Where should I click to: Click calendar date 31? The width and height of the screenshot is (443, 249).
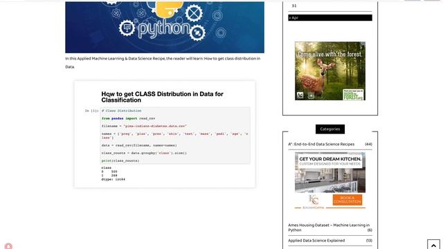tap(294, 6)
